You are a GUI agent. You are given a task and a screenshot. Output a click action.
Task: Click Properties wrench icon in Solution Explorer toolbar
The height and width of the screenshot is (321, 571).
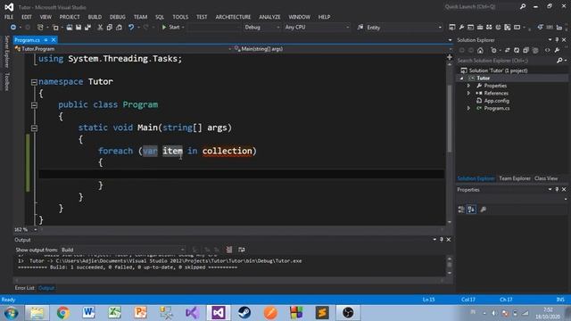tap(557, 50)
